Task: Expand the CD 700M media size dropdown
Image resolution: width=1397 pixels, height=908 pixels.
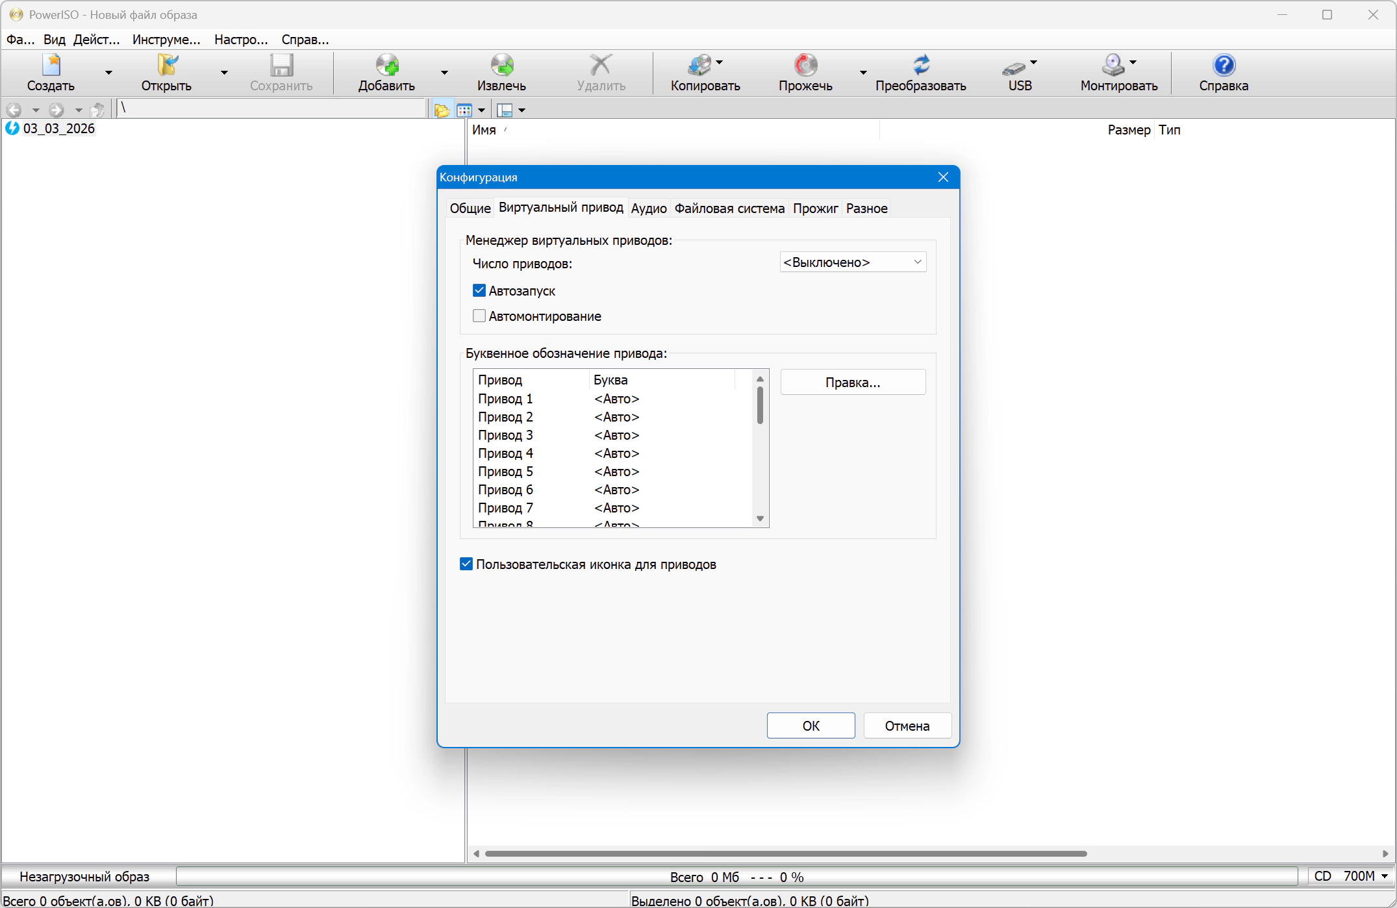Action: 1384,876
